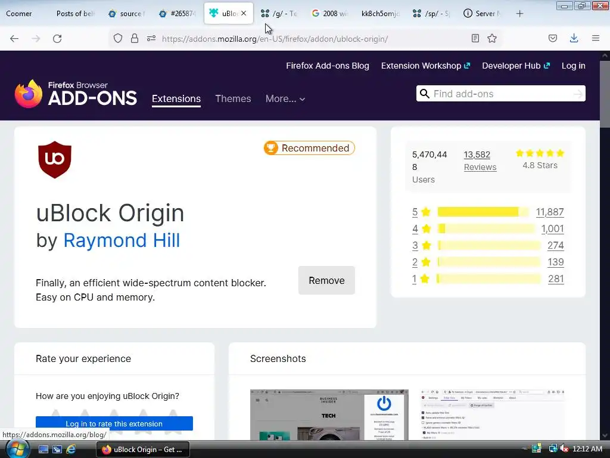Toggle reader view icon
The image size is (610, 458).
click(x=475, y=38)
